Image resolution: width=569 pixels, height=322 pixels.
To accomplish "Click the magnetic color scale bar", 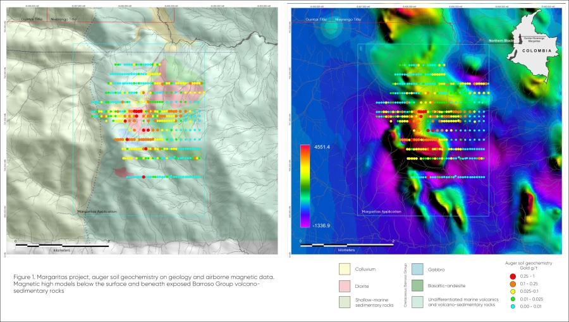I will coord(305,184).
